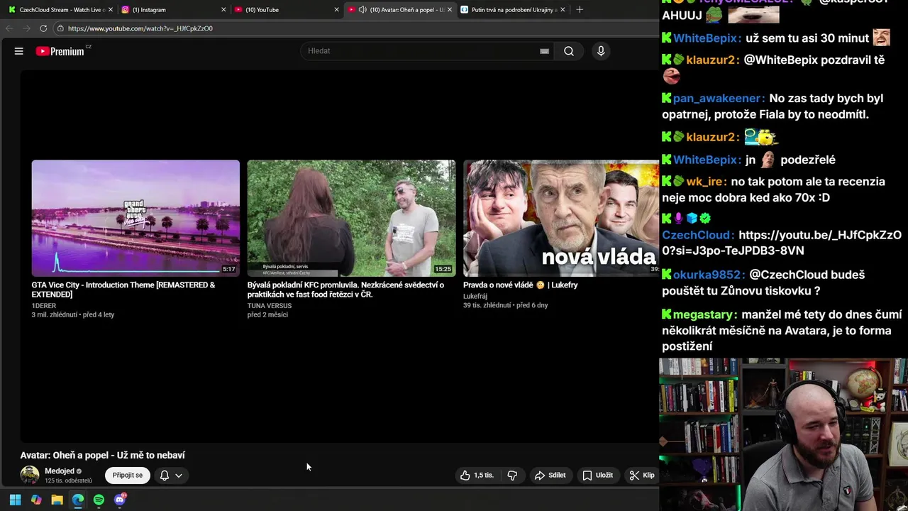Dislike the video with thumbs down
The image size is (908, 511).
[512, 476]
